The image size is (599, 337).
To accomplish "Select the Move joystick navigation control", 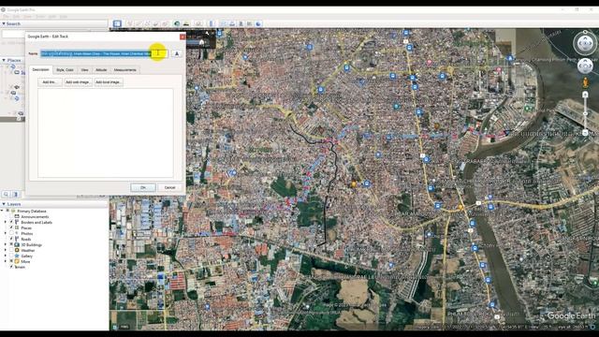I will click(x=585, y=66).
